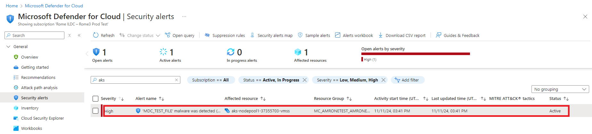The width and height of the screenshot is (592, 134).
Task: Follow the Home breadcrumb link
Action: 12,6
